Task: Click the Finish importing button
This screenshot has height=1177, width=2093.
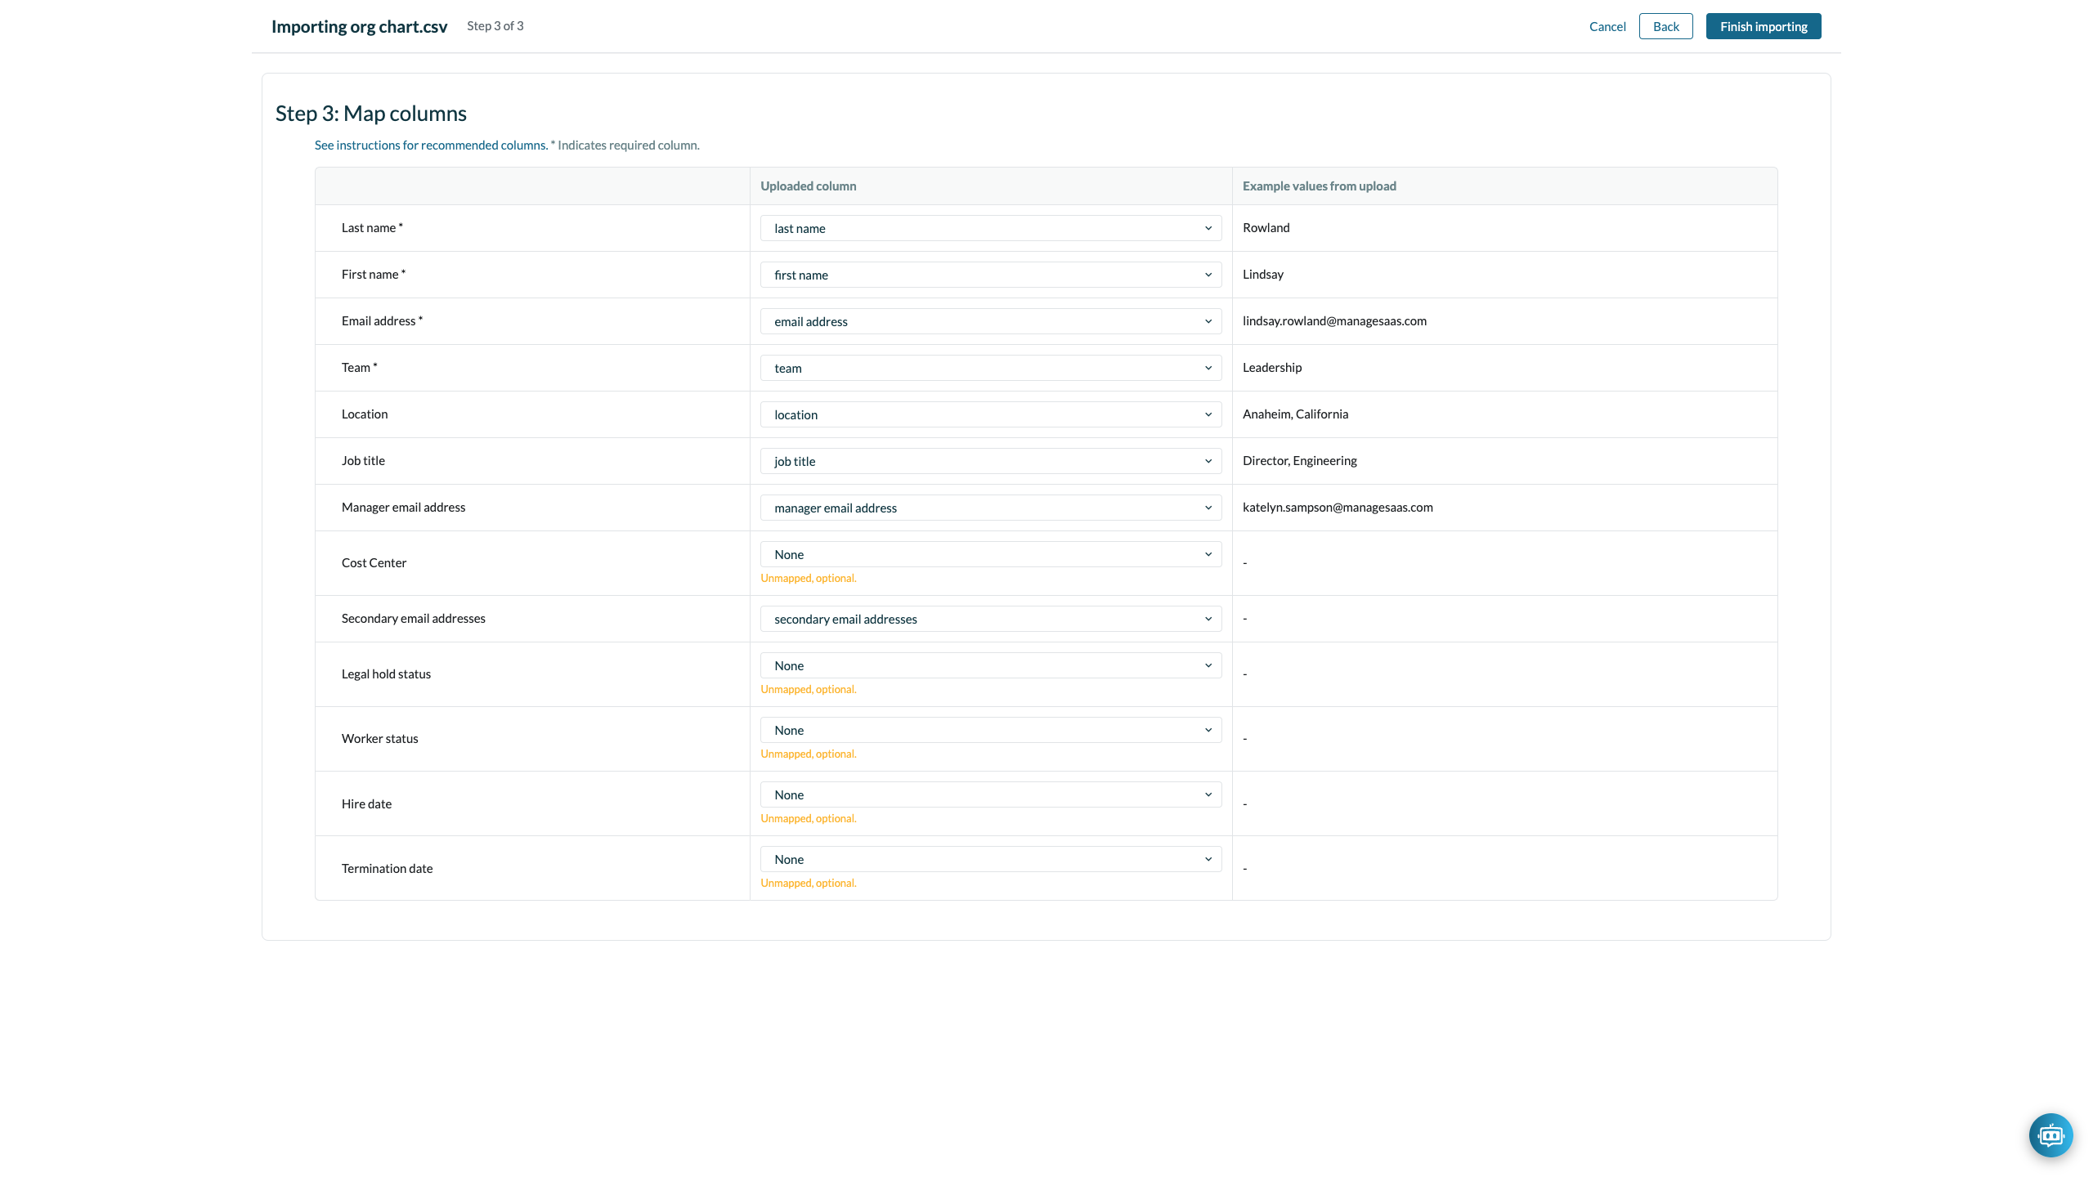Action: coord(1763,25)
